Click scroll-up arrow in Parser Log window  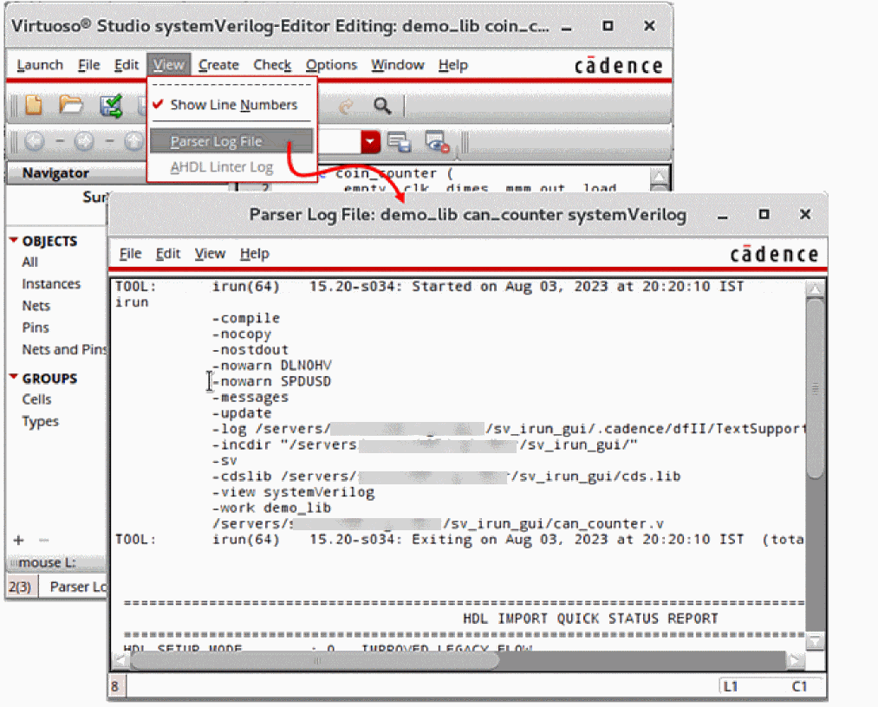coord(816,289)
